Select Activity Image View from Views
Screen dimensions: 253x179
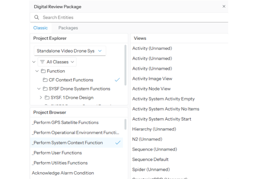pos(152,79)
